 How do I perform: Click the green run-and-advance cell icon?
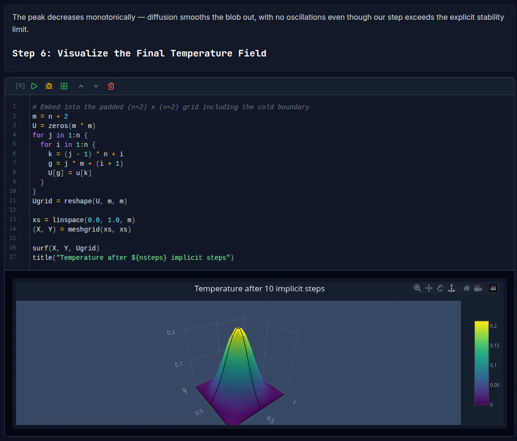click(64, 86)
